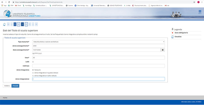Image resolution: width=204 pixels, height=107 pixels.
Task: Click the Indietro button
Action: 7,86
